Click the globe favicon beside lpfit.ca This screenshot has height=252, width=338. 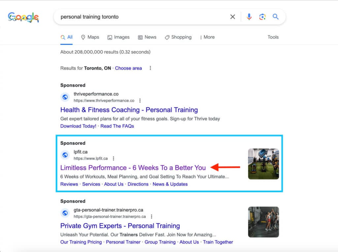click(x=65, y=155)
